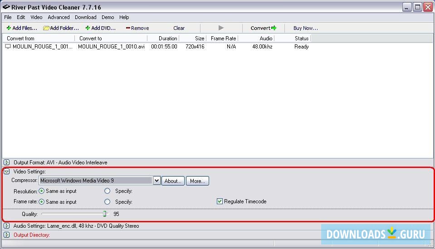Click the 48.00khz audio cell
Viewport: 435px width, 249px height.
point(262,47)
